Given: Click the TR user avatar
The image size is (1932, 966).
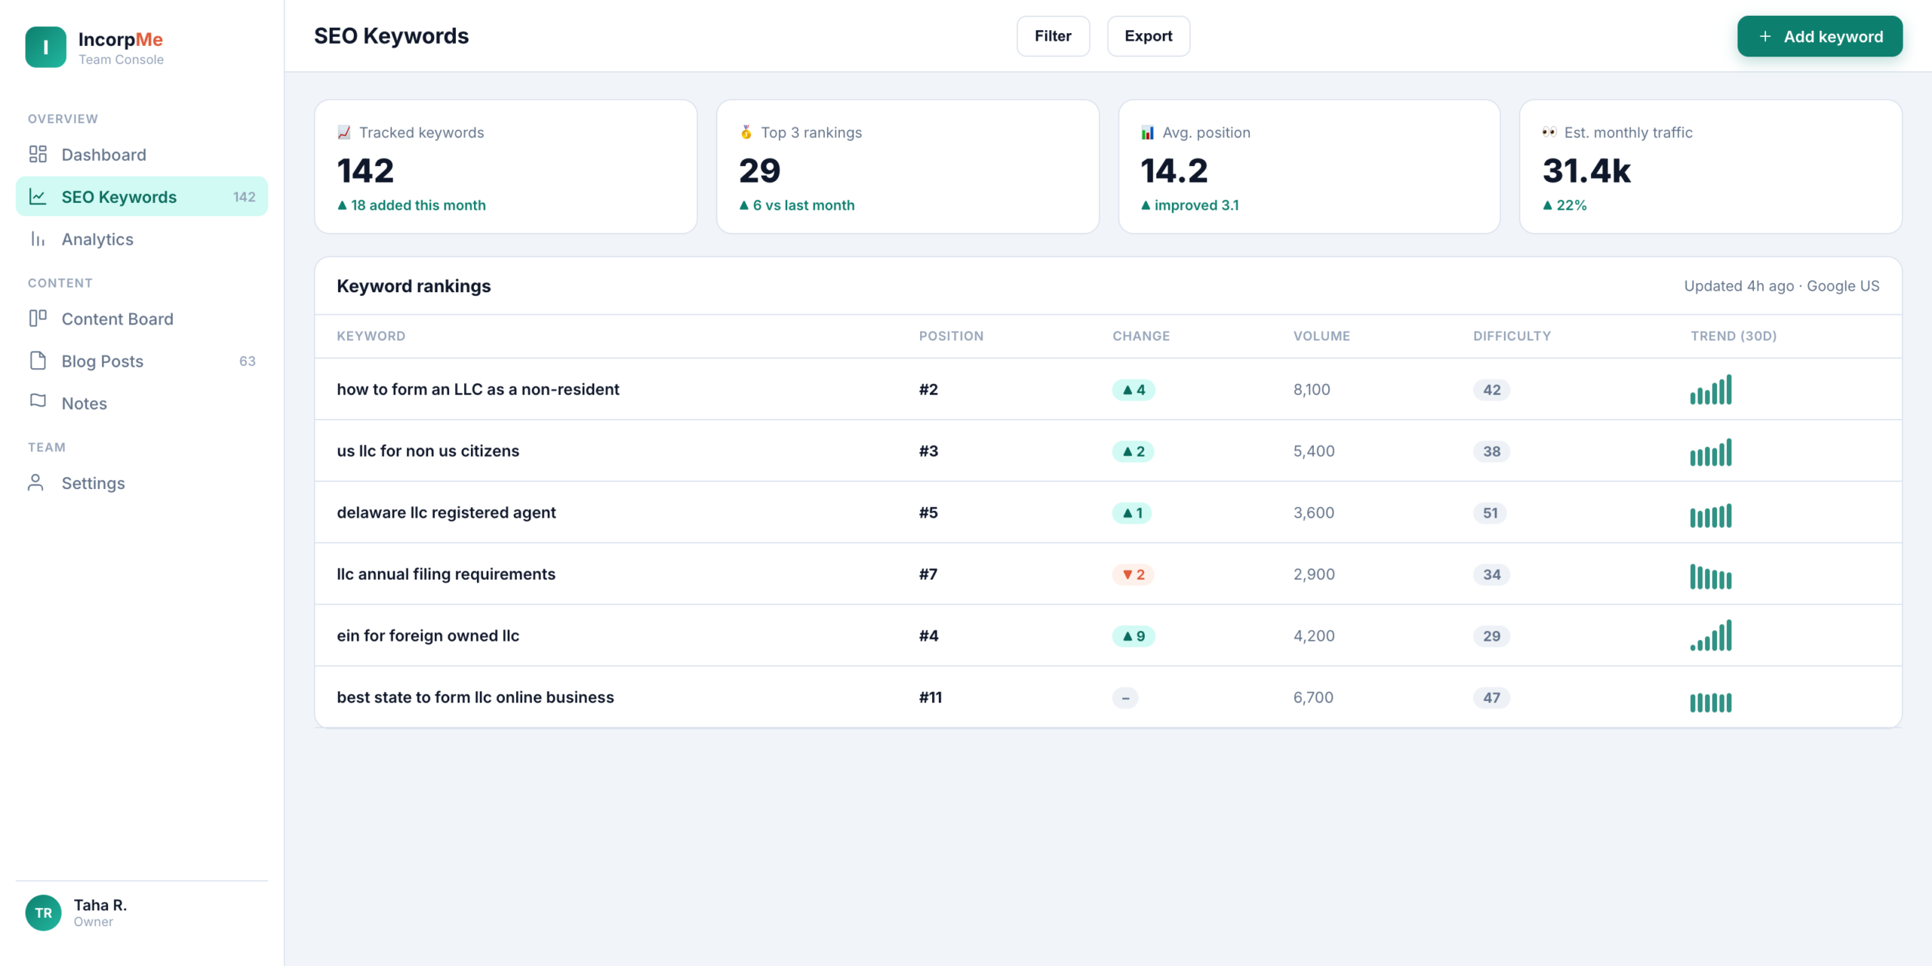Looking at the screenshot, I should [x=43, y=913].
